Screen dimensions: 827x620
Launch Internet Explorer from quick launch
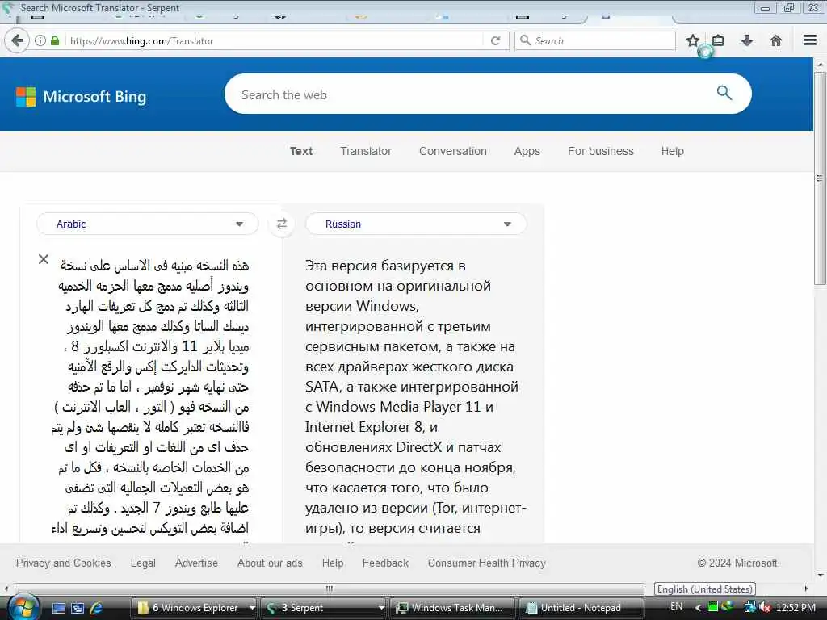tap(97, 608)
